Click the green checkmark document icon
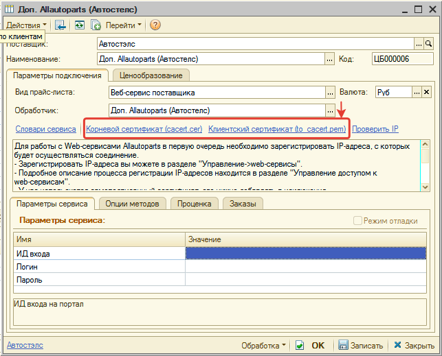This screenshot has width=442, height=356. coord(300,345)
